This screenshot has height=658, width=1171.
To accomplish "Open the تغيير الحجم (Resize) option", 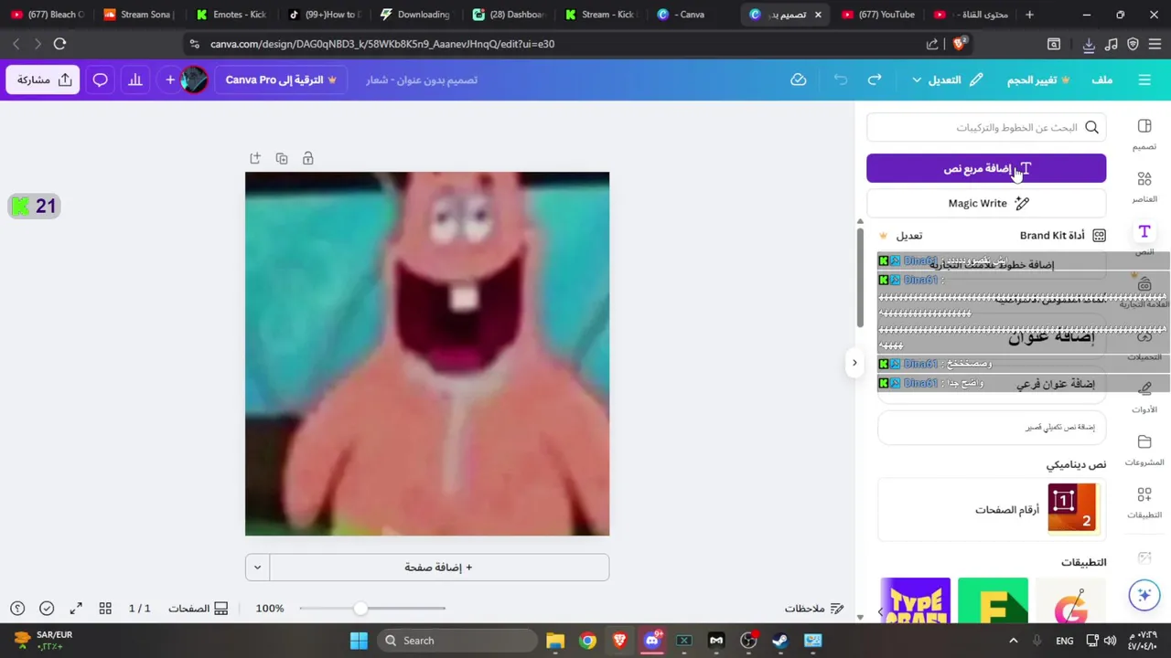I will (1038, 80).
